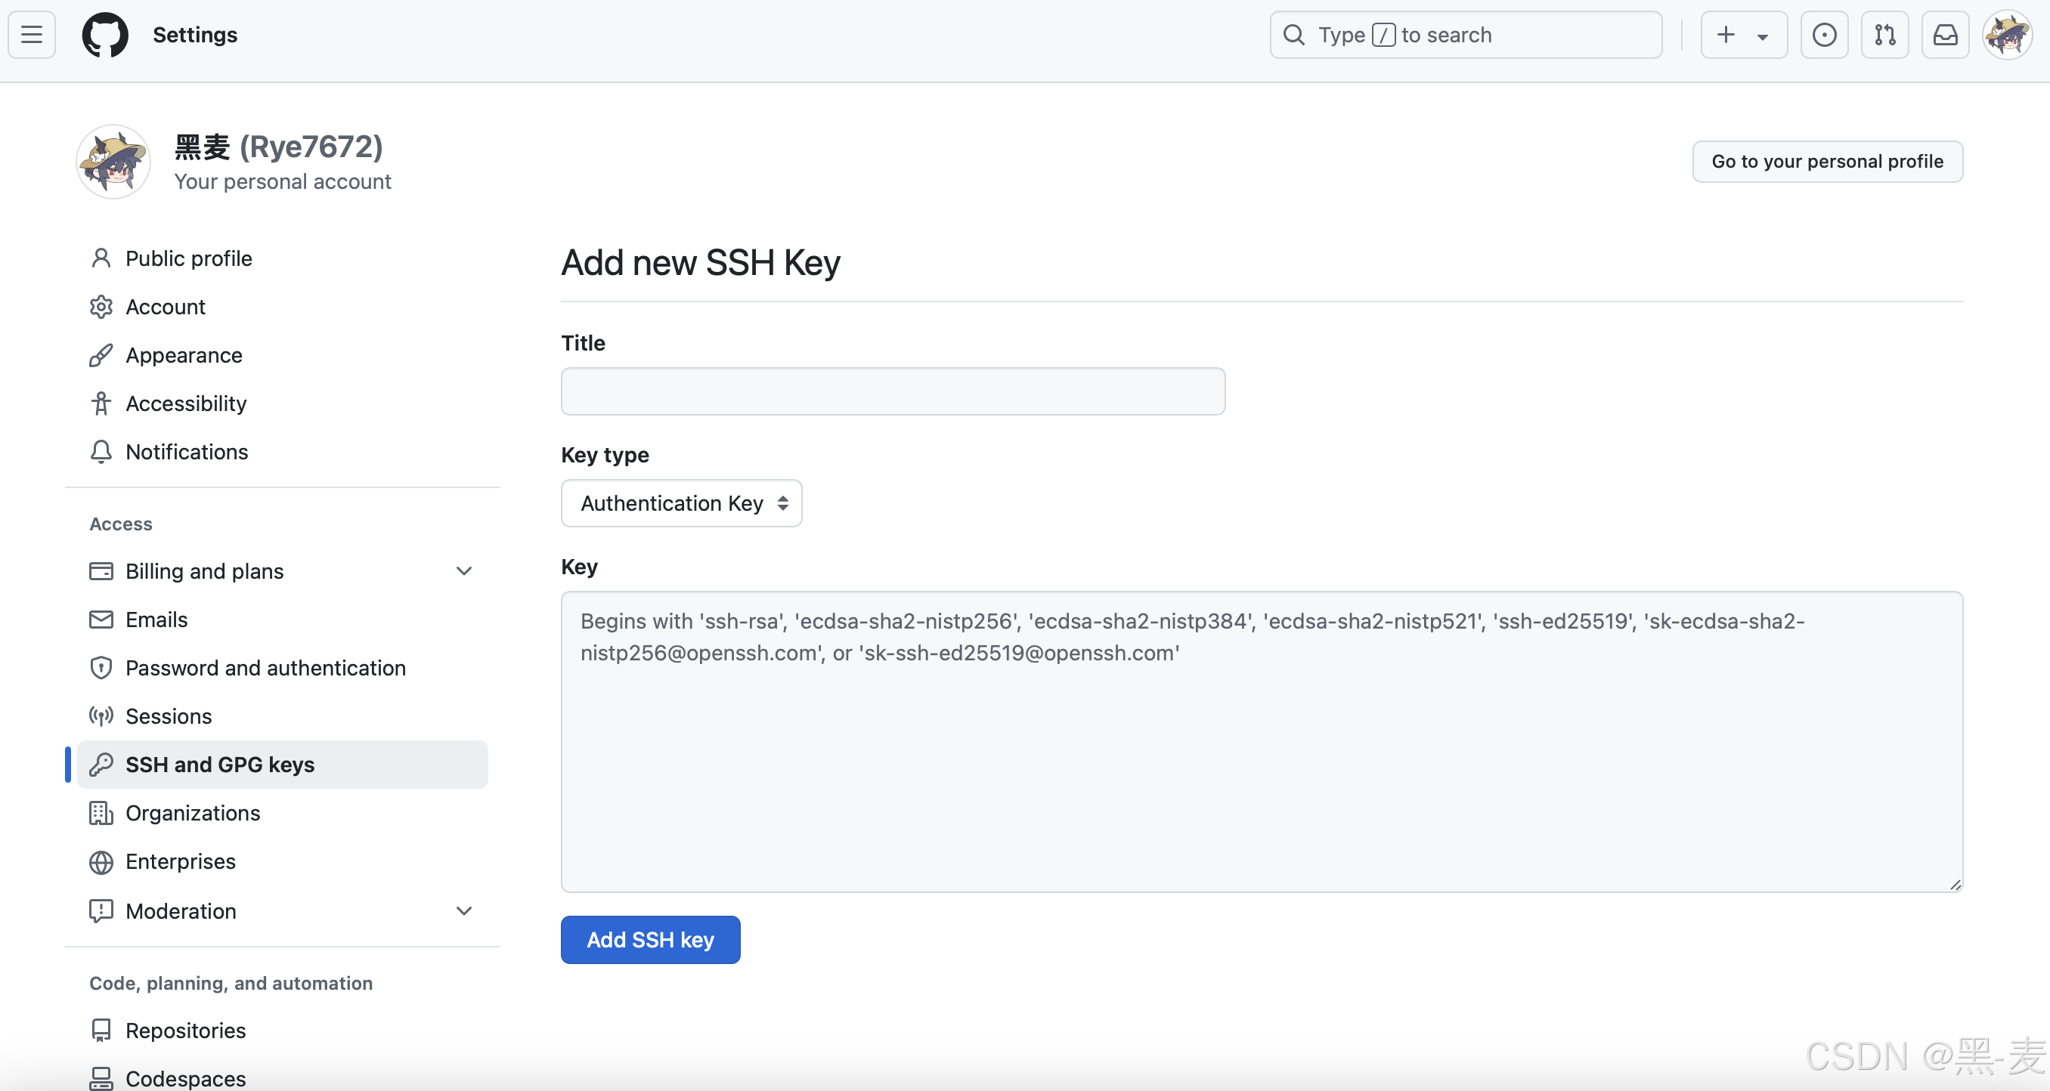
Task: Click Go to your personal profile
Action: 1827,162
